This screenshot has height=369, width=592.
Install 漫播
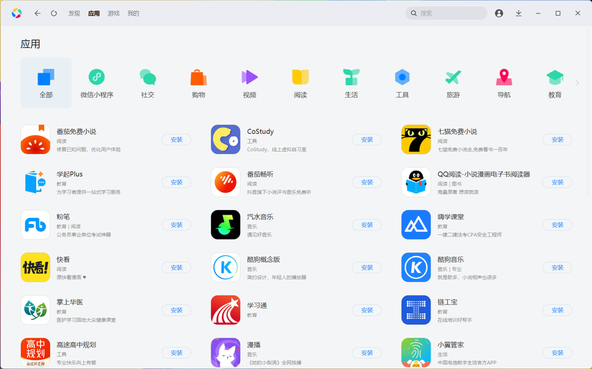366,353
